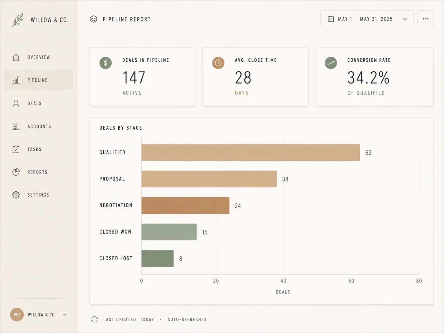Viewport: 444px width, 333px height.
Task: Select the Closed Lost bar
Action: pyautogui.click(x=158, y=258)
